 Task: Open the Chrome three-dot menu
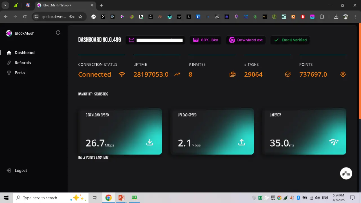tap(355, 17)
